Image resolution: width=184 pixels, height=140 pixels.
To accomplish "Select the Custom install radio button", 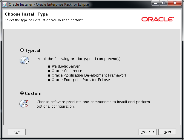I will pos(22,93).
